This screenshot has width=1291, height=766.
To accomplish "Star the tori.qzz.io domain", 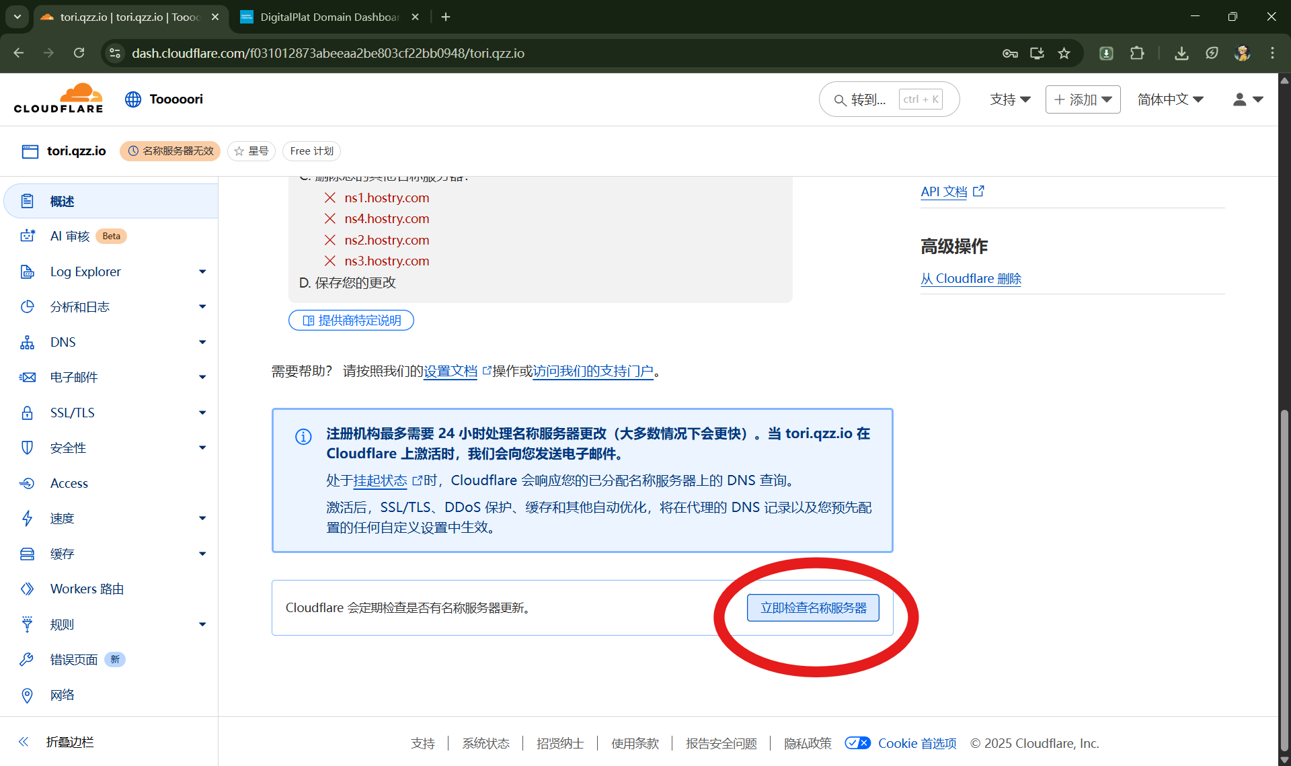I will (x=251, y=151).
